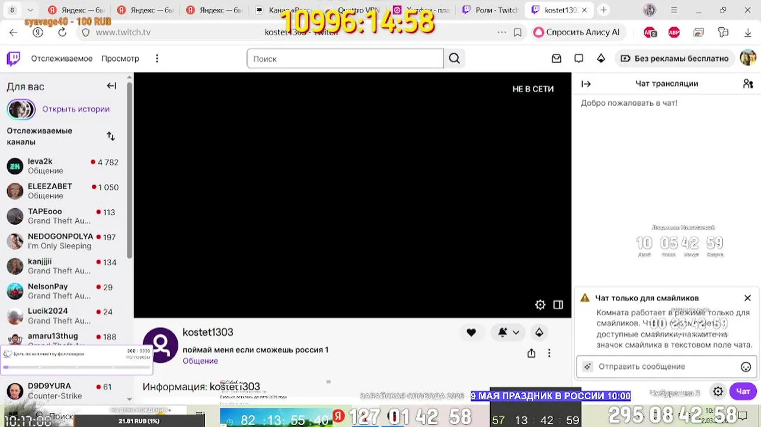Click the Twitch Поиск search field
The width and height of the screenshot is (761, 427).
[x=345, y=58]
